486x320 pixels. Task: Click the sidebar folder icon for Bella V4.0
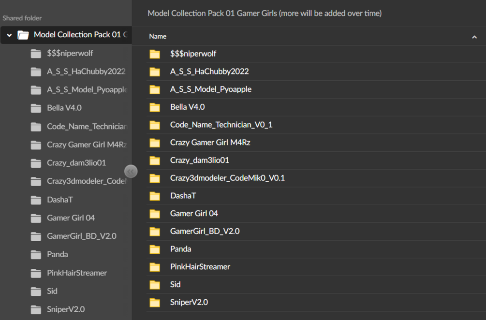point(36,108)
